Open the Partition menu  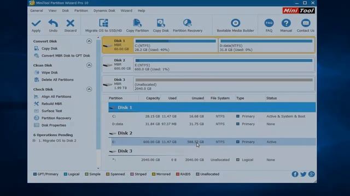coord(81,11)
